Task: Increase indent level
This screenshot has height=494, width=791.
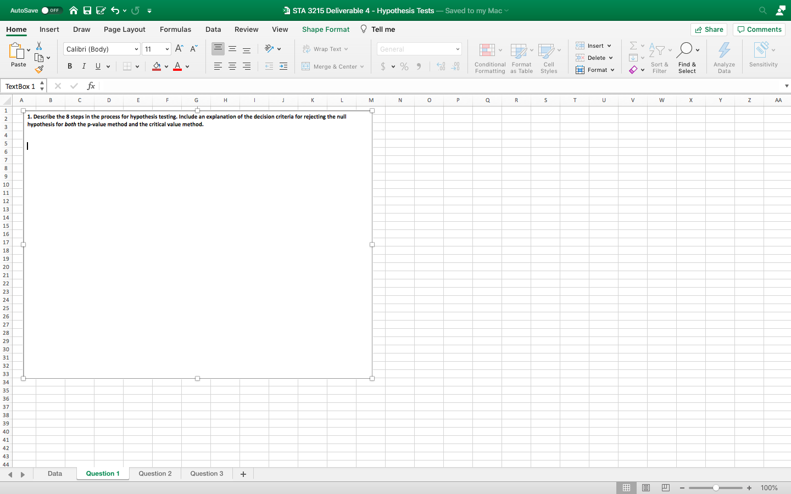Action: pos(283,66)
